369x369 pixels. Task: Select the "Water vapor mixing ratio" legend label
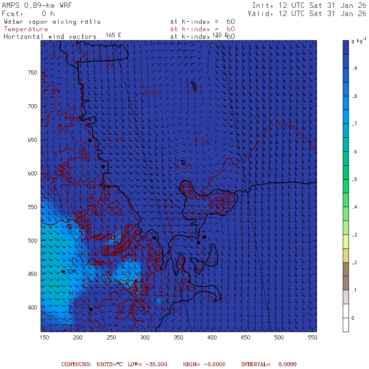click(52, 22)
